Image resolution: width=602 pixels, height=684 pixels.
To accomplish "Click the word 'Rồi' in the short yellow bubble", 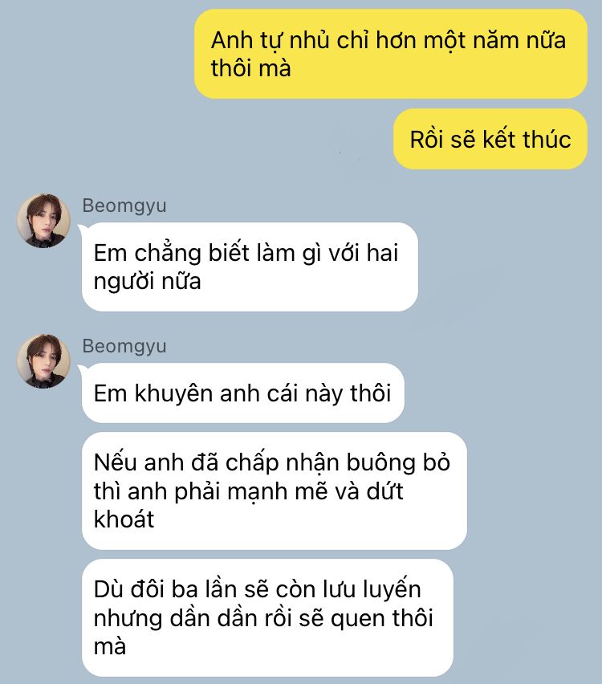I will 427,140.
